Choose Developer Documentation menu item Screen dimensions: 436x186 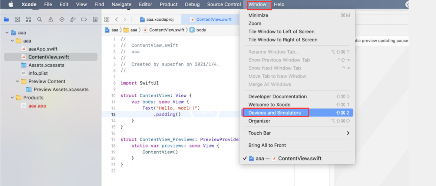point(297,97)
